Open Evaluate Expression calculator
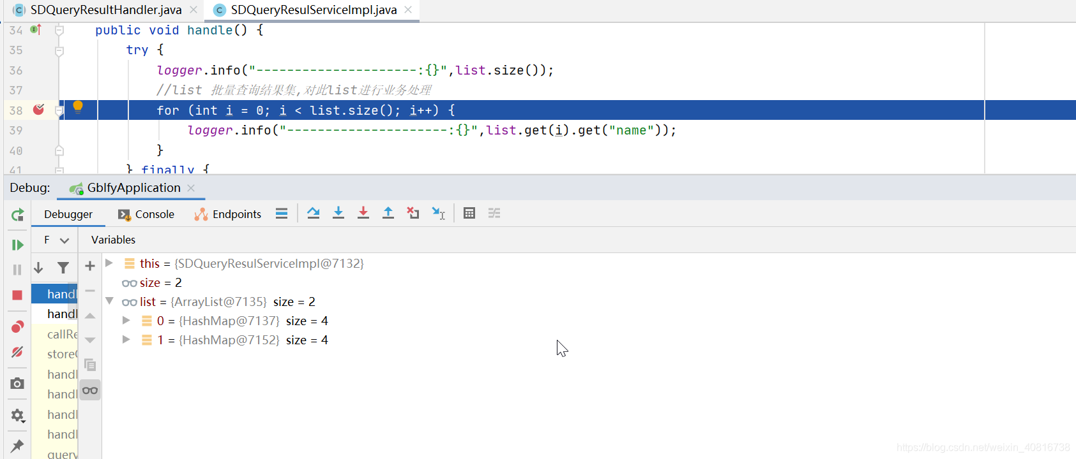The image size is (1076, 459). tap(469, 214)
